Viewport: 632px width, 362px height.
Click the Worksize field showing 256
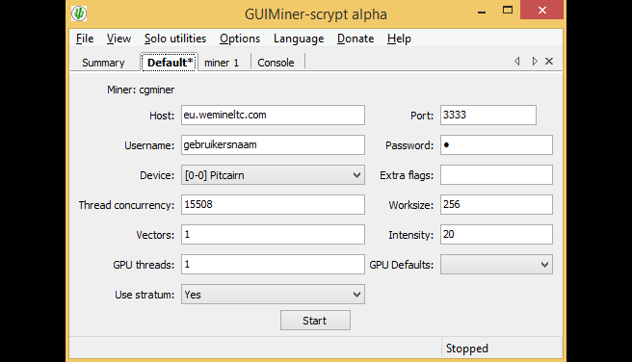[x=496, y=204]
